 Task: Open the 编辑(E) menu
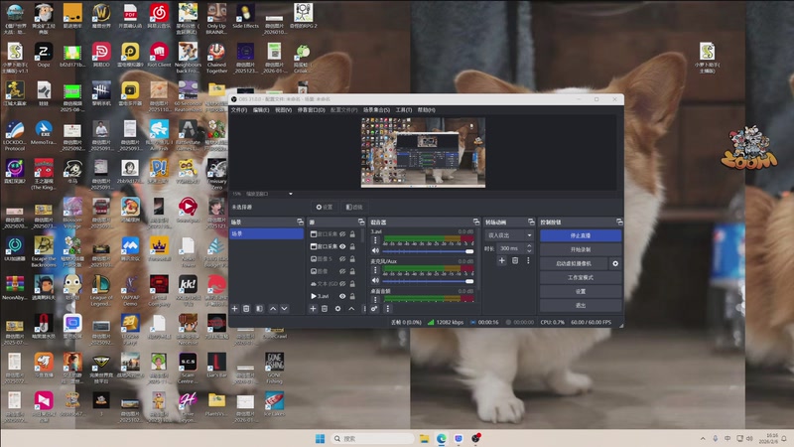pos(261,110)
